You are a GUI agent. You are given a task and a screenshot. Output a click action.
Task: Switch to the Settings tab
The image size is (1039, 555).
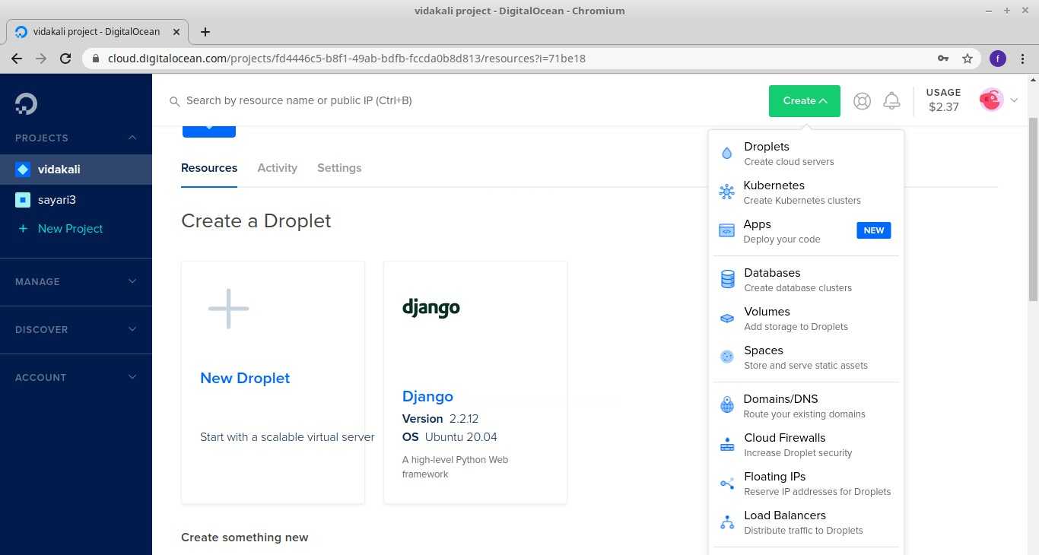coord(339,168)
